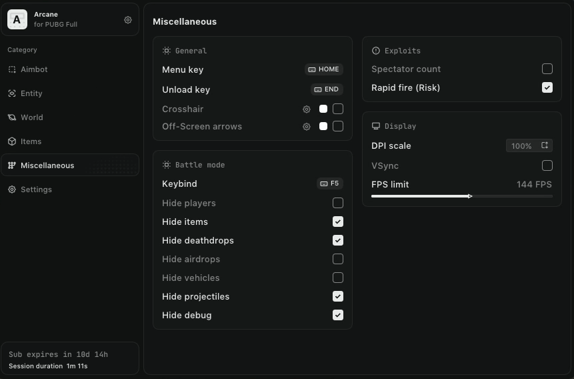574x379 pixels.
Task: Change the Menu key HOME binding
Action: (324, 69)
